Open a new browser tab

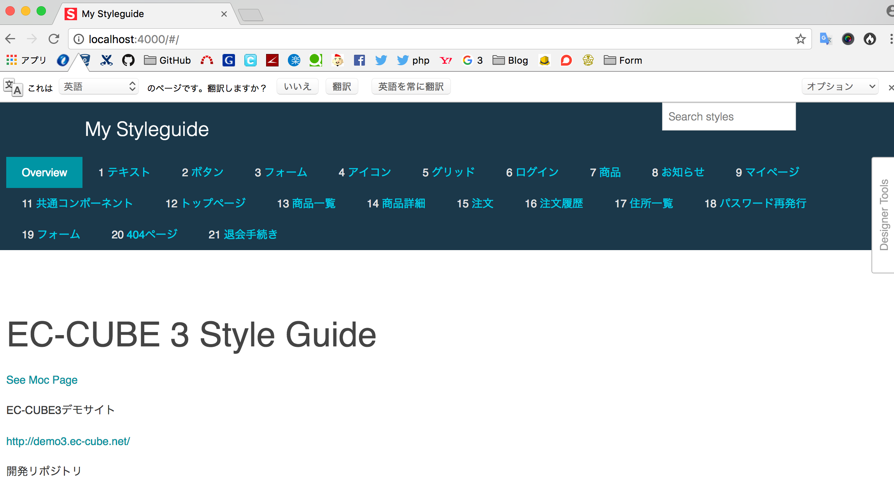coord(251,15)
